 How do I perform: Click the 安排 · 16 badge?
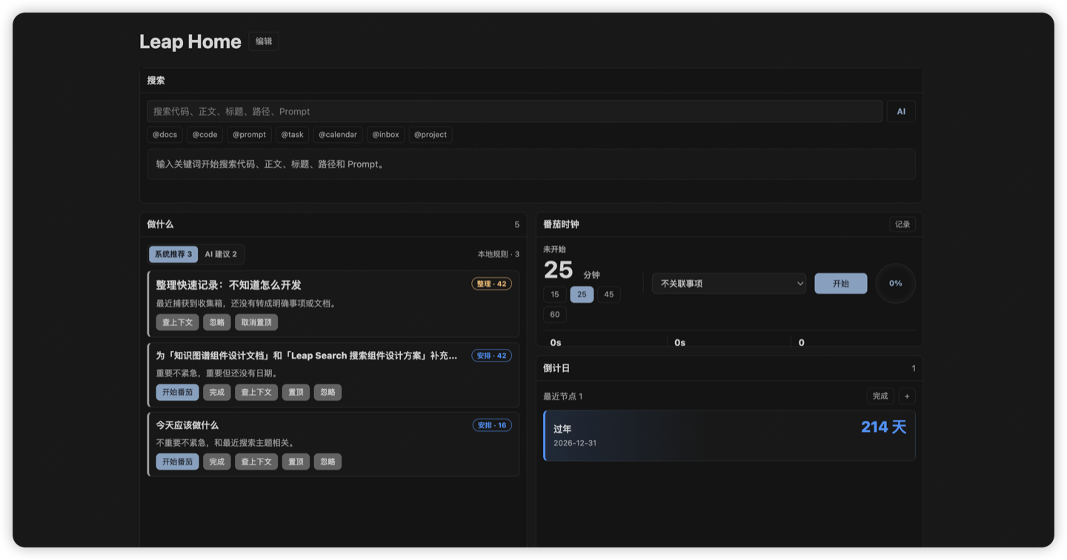tap(492, 425)
